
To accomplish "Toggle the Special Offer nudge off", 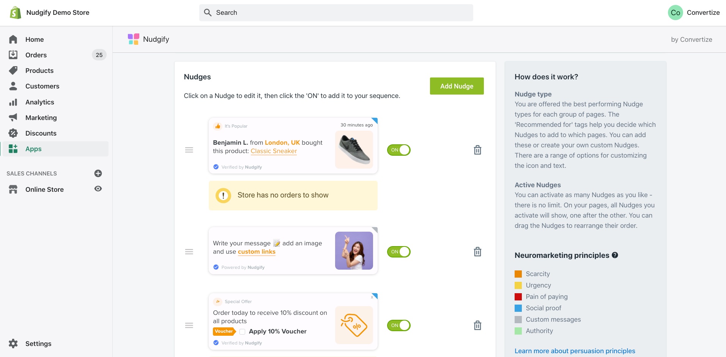I will coord(399,325).
